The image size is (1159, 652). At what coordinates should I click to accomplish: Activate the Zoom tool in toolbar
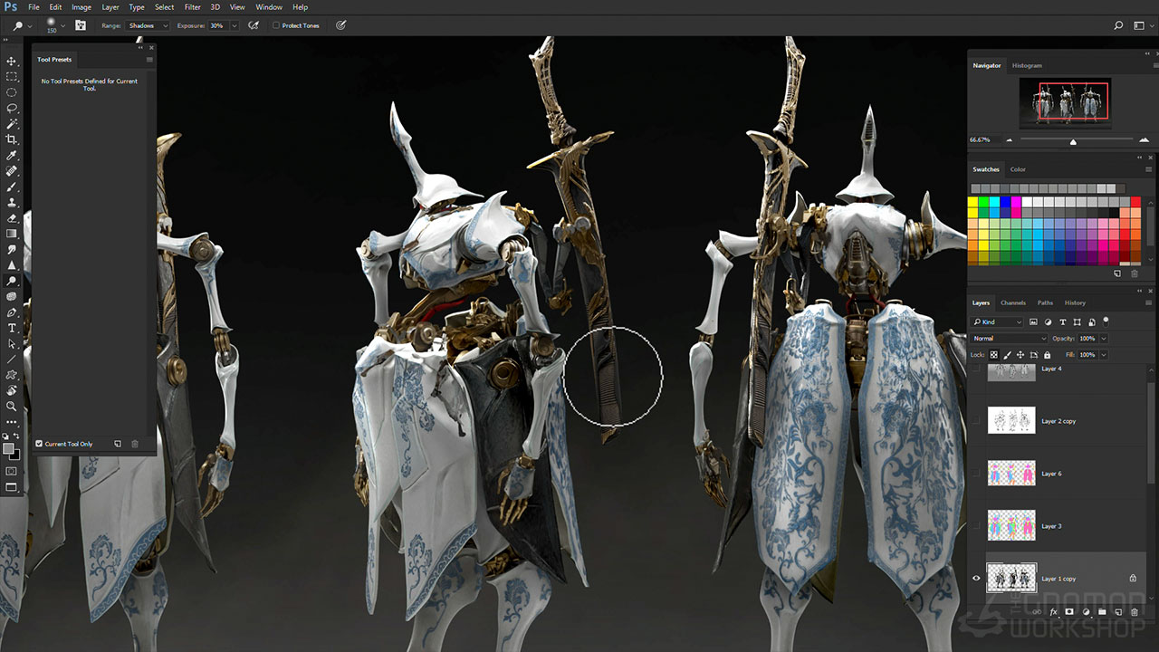click(12, 407)
